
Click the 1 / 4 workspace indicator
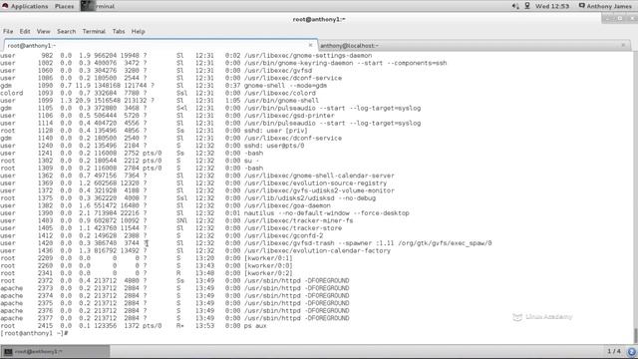[x=614, y=351]
